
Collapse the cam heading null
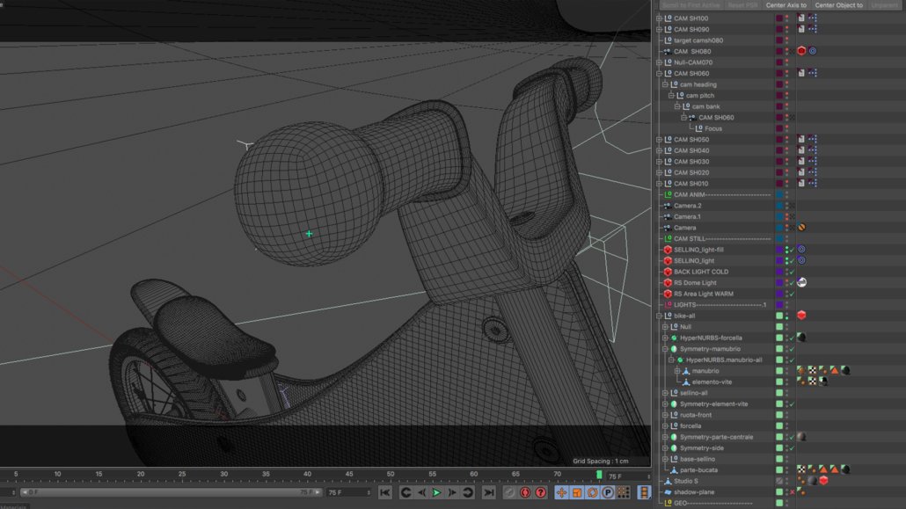coord(665,84)
